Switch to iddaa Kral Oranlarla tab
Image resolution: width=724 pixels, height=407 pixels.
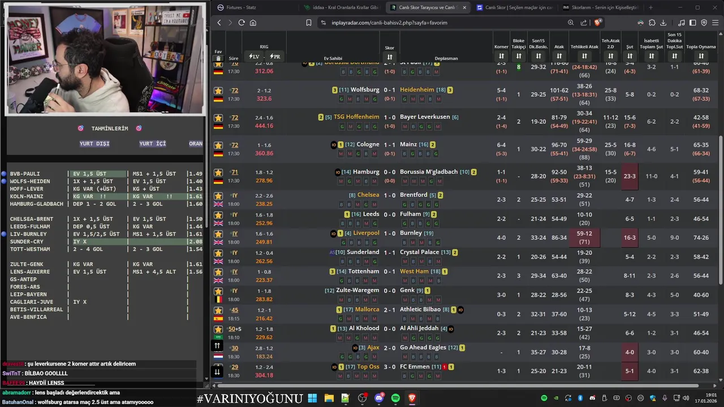(x=341, y=7)
